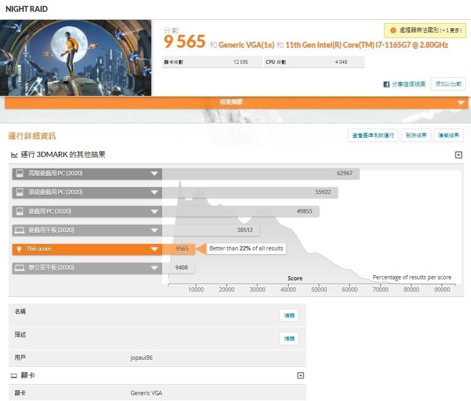
Task: Click the CPU 分數 value 4 048
Action: tap(341, 62)
